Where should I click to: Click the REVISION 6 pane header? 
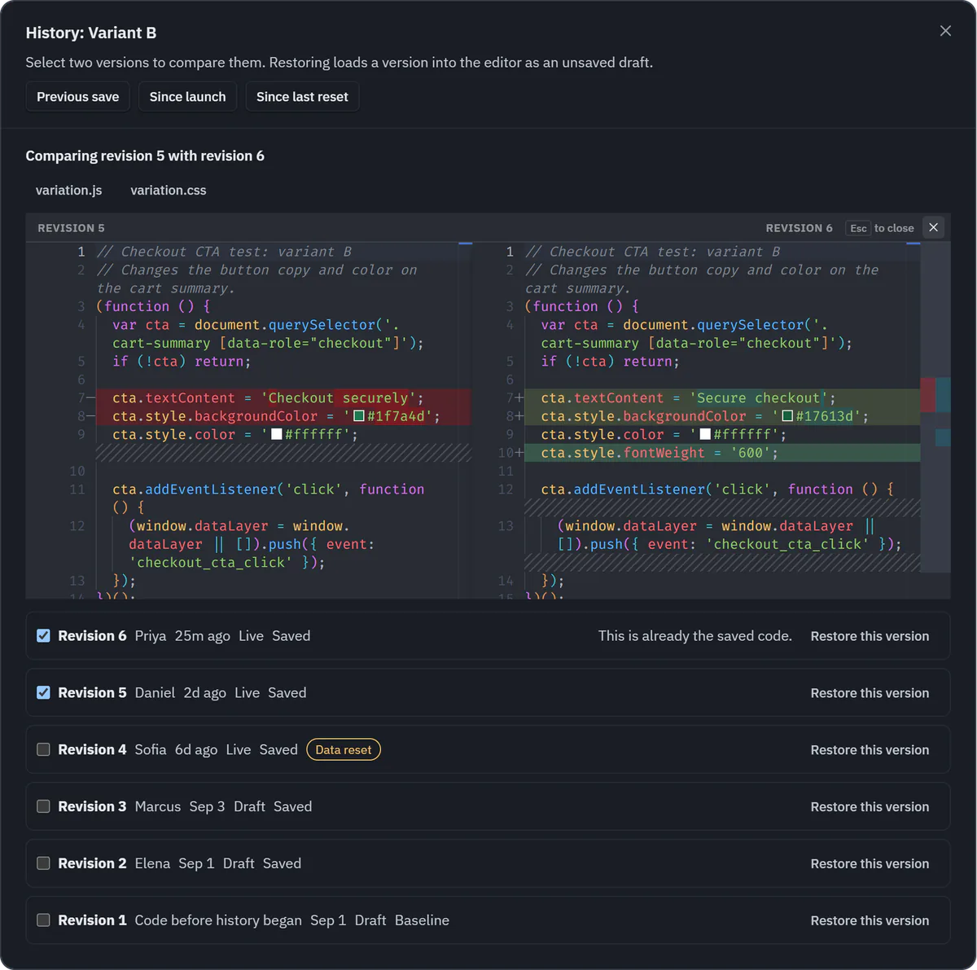click(799, 228)
